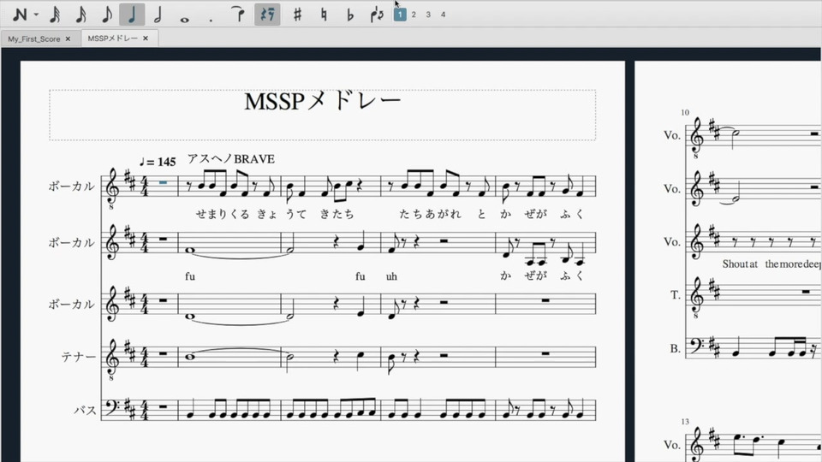Select quarter note duration
Screen dimensions: 822x462
(x=132, y=15)
